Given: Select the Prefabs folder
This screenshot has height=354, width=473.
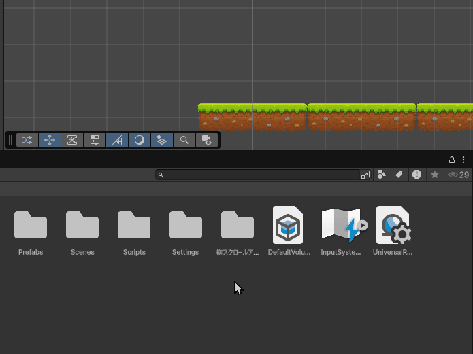Looking at the screenshot, I should 31,225.
